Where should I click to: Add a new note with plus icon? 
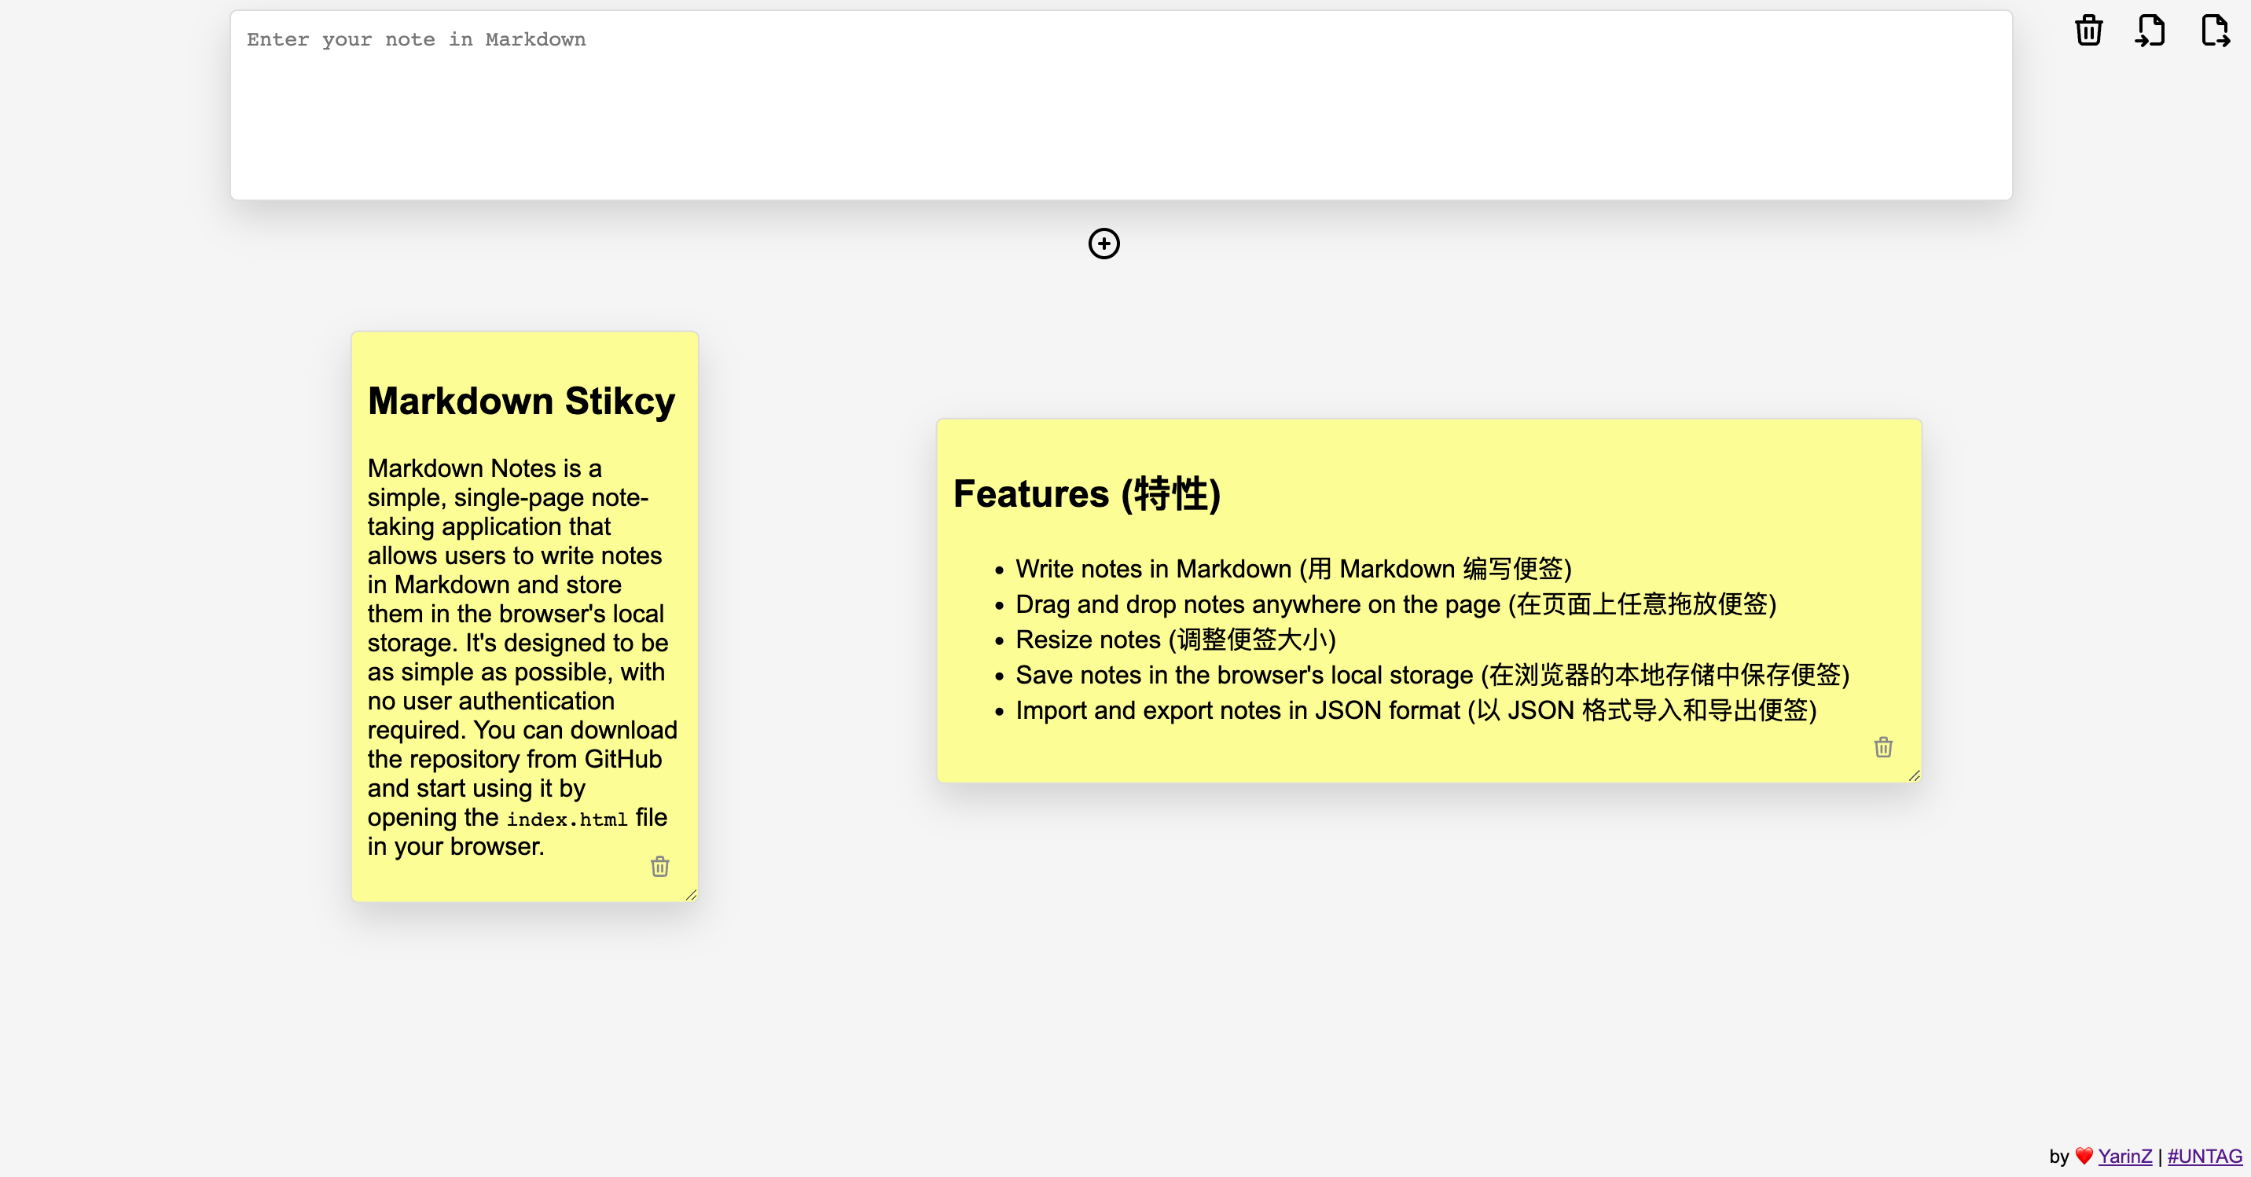pos(1103,244)
